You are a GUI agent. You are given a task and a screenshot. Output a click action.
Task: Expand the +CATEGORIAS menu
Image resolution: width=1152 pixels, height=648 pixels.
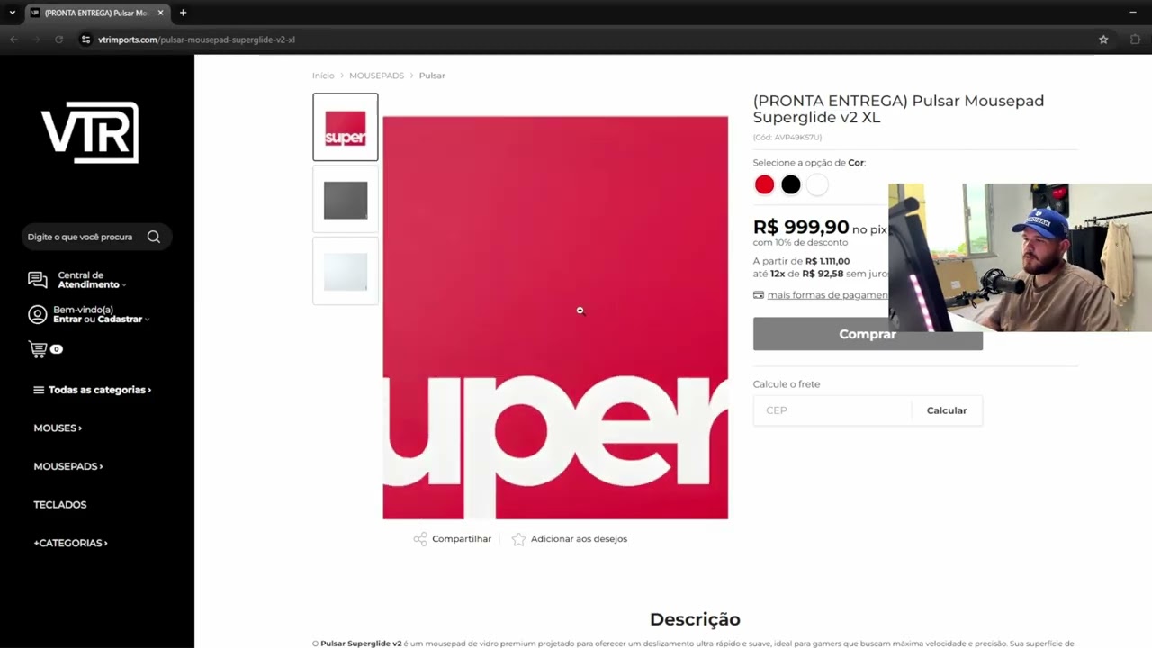tap(70, 543)
